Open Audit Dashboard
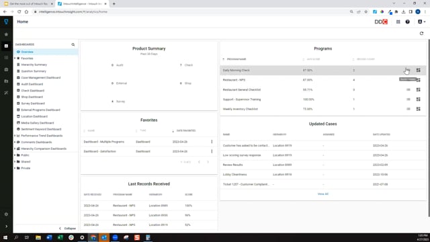This screenshot has height=242, width=430. click(32, 84)
